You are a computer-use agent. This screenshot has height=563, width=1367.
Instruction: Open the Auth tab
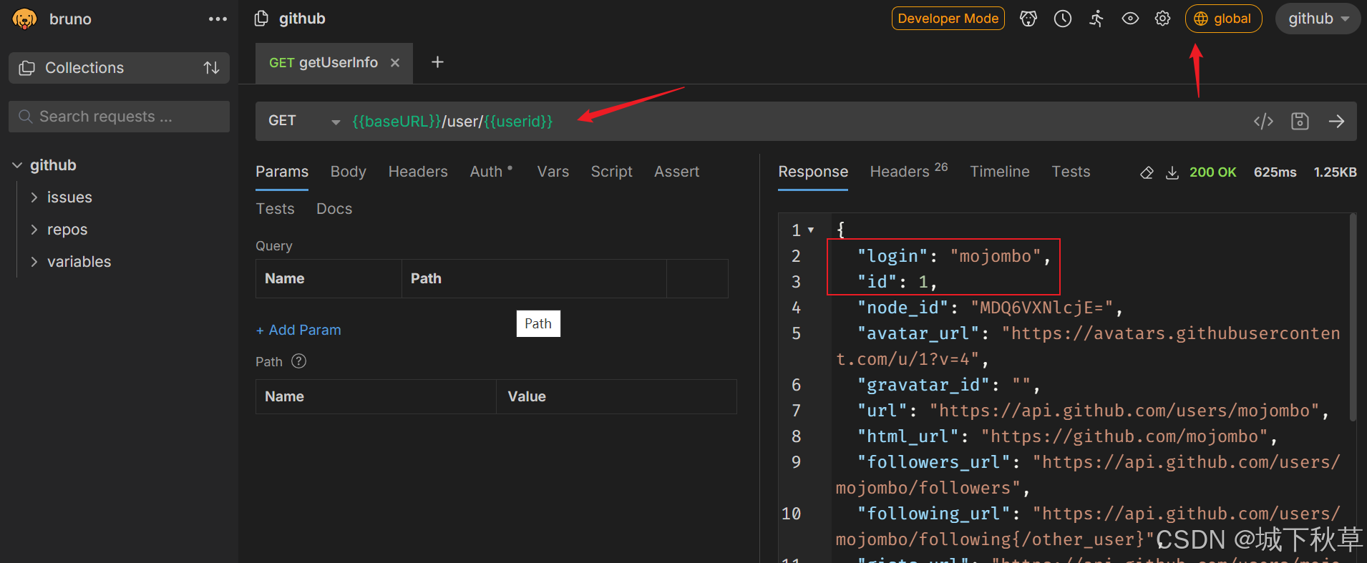click(491, 172)
